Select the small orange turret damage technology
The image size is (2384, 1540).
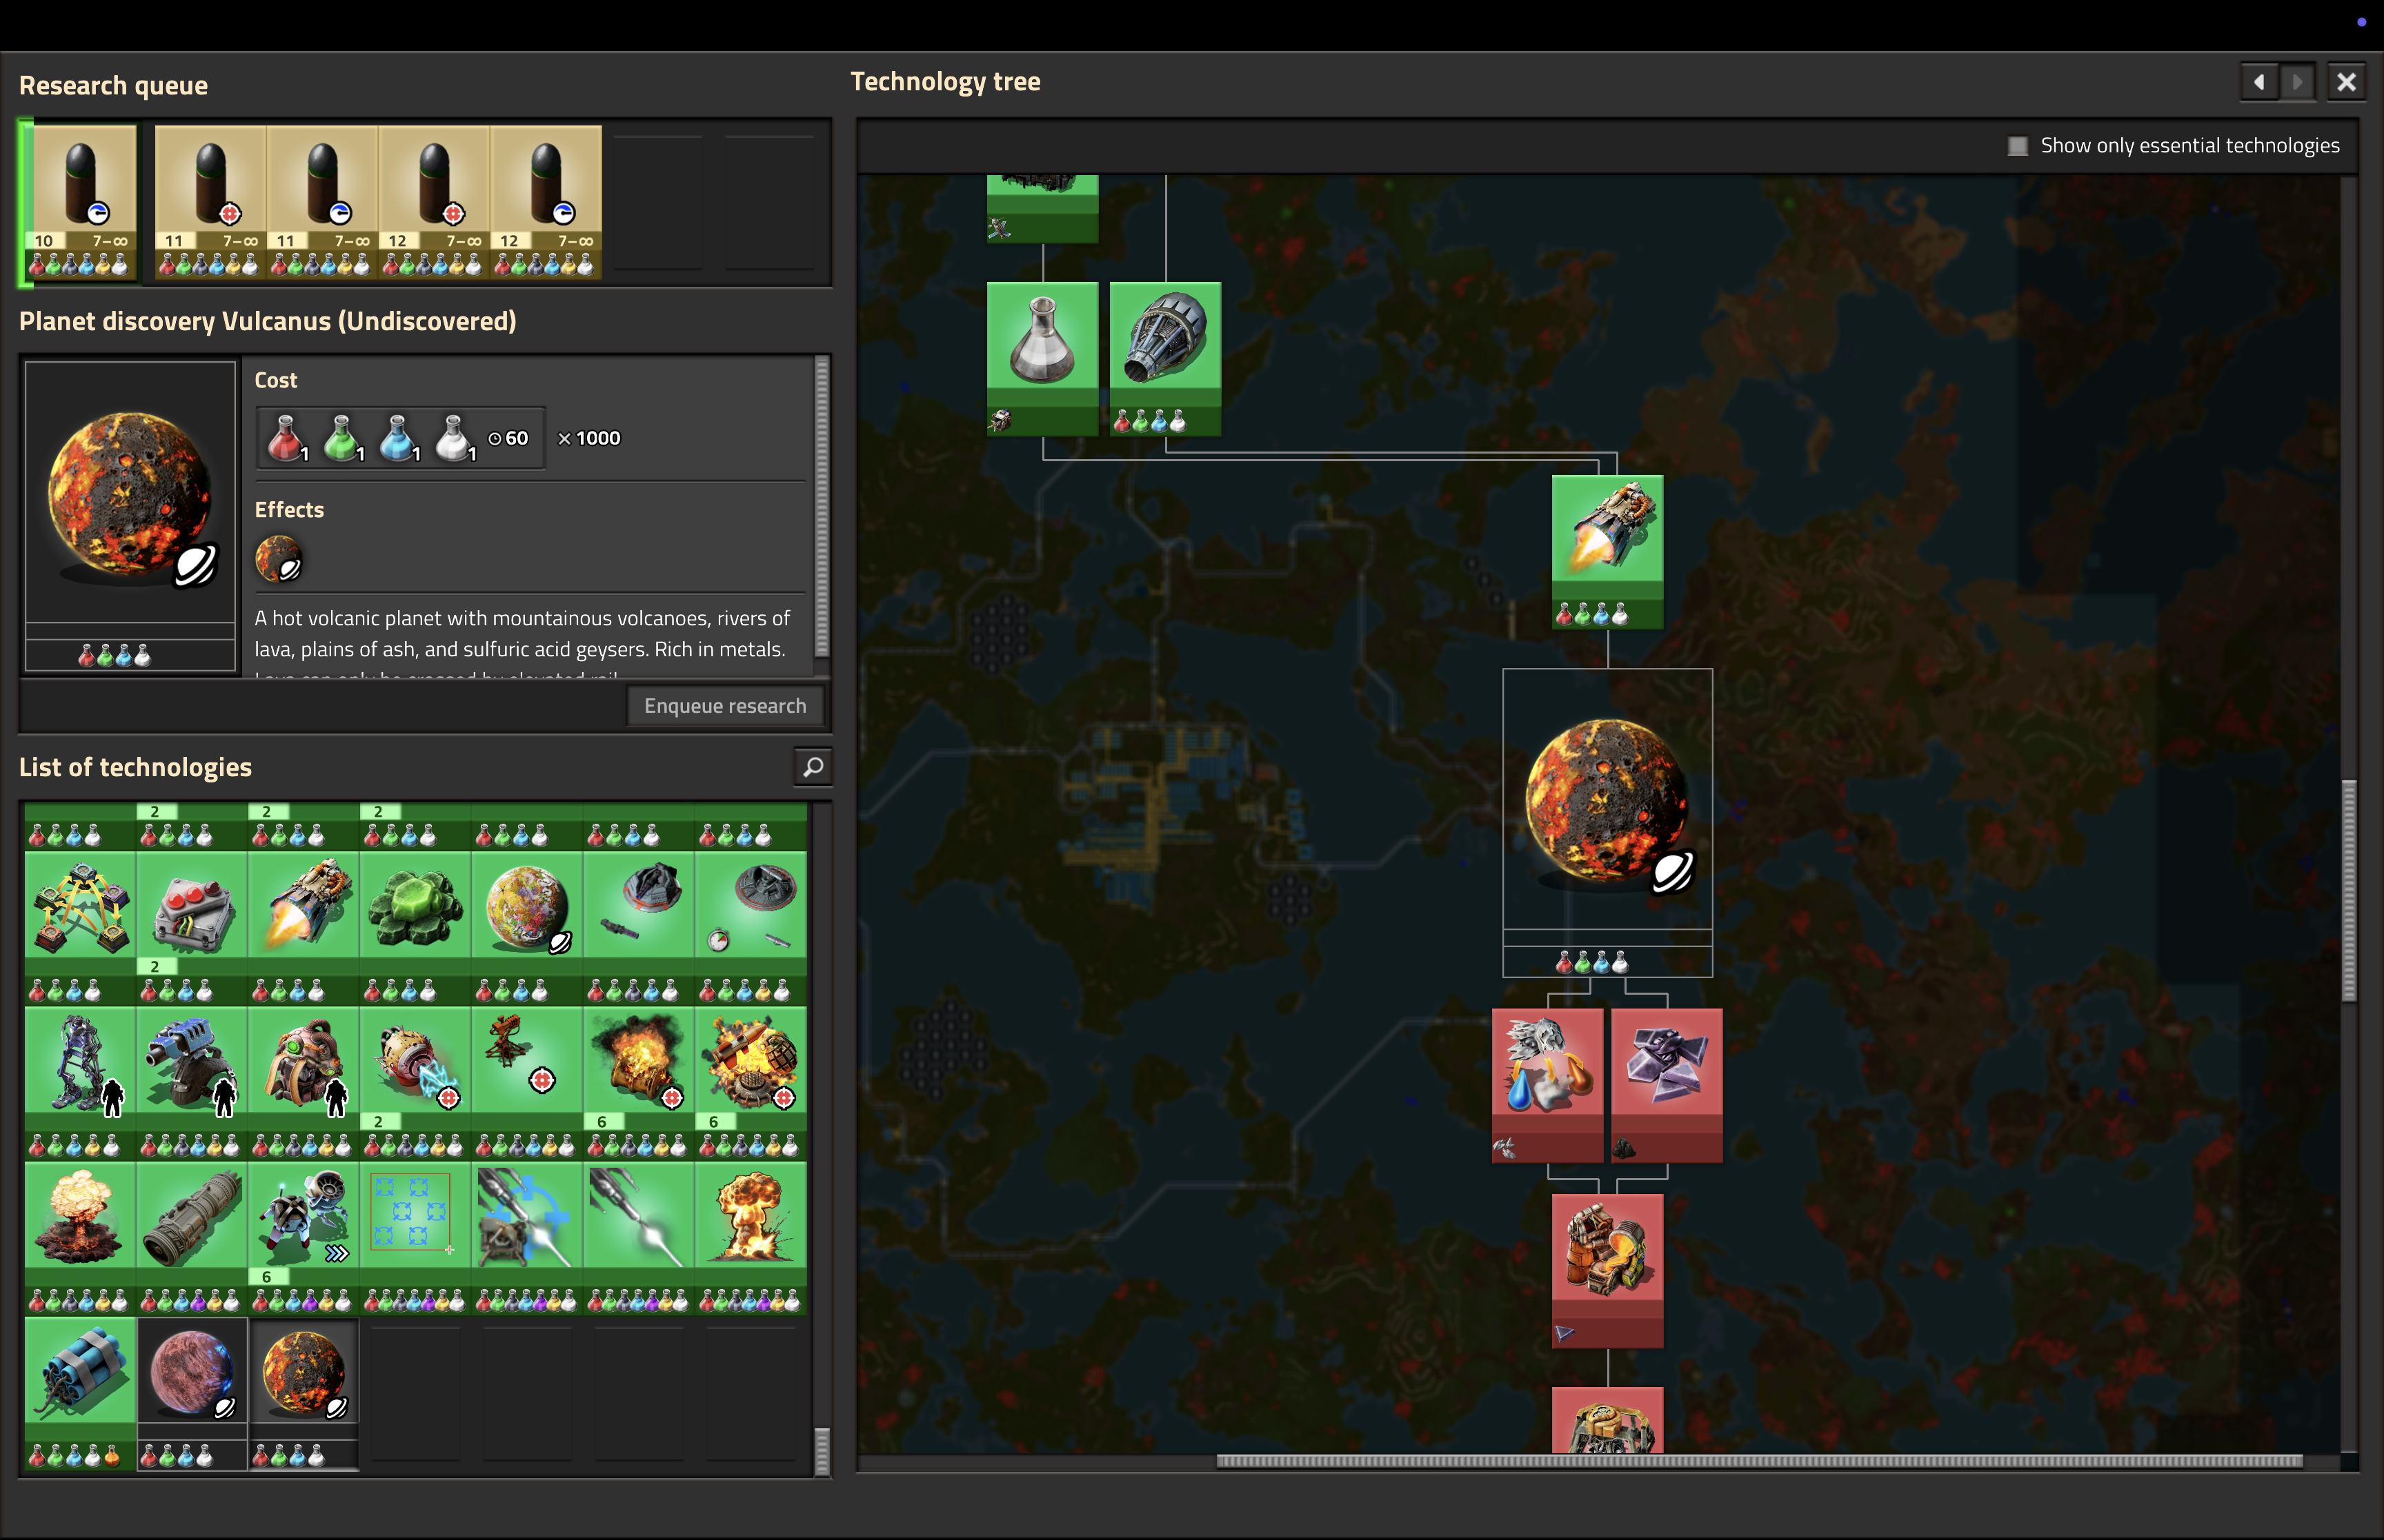528,1083
